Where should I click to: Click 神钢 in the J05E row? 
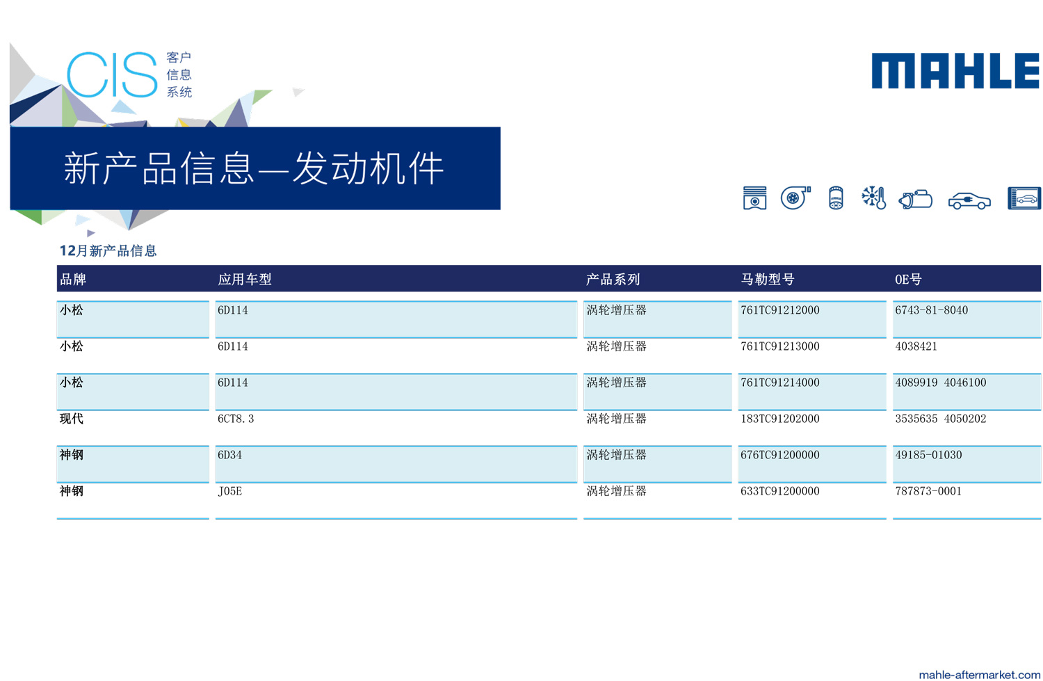point(72,491)
